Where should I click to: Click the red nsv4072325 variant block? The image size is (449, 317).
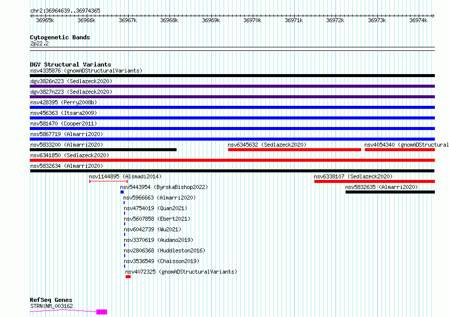click(x=128, y=277)
